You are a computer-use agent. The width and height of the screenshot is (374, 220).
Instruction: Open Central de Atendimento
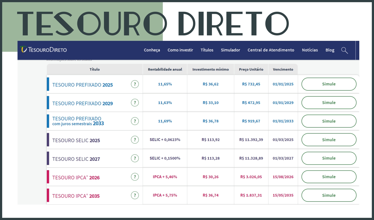point(271,50)
